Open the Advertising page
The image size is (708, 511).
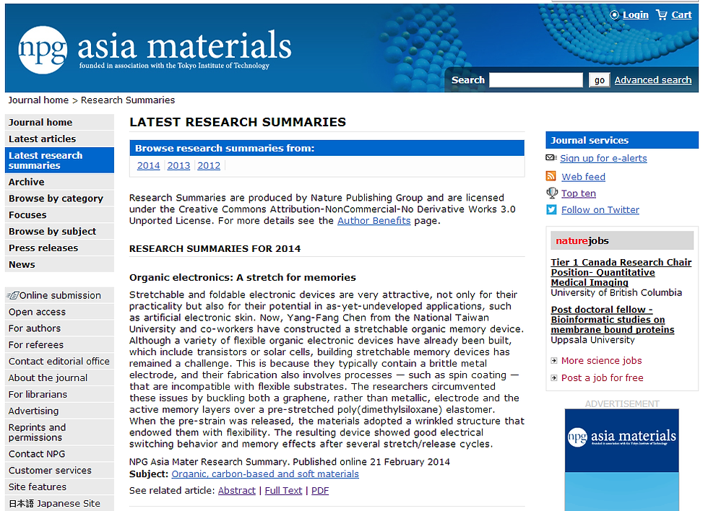click(x=59, y=411)
